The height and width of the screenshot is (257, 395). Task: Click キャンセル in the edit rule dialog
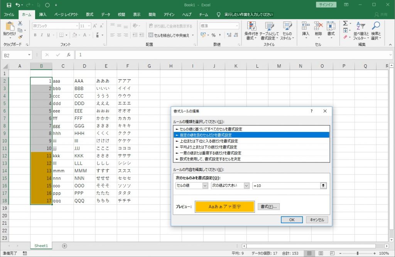coord(317,220)
